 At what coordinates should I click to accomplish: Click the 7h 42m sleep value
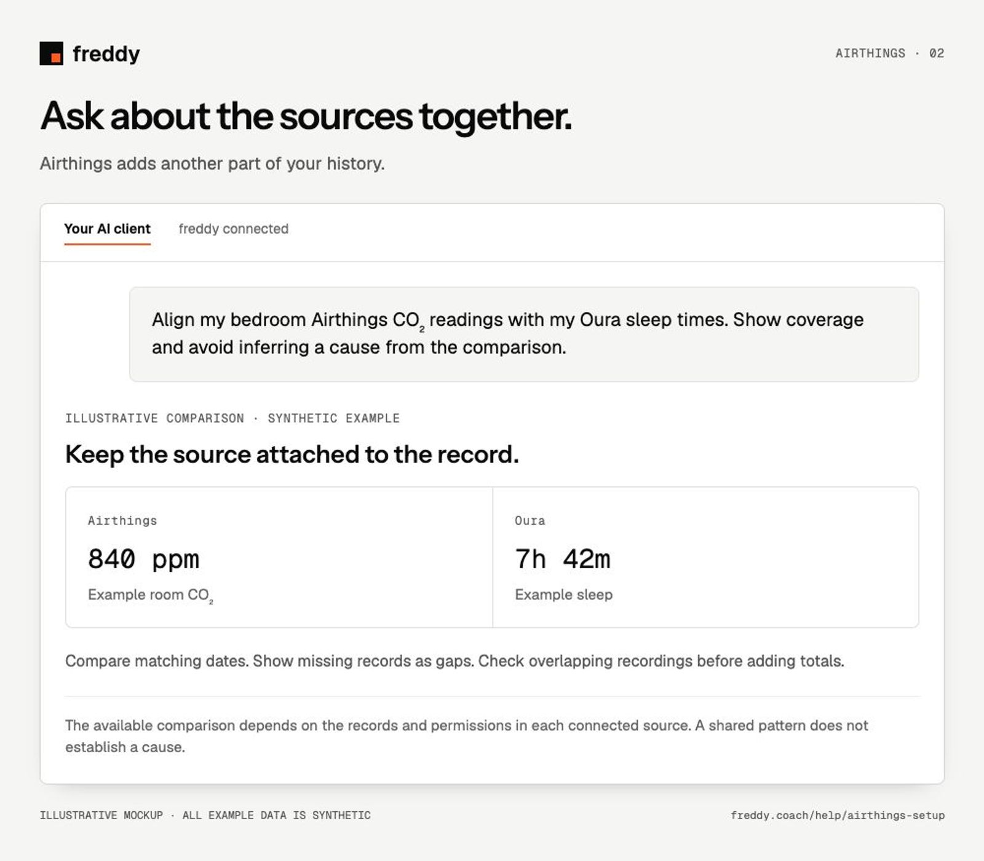coord(563,559)
